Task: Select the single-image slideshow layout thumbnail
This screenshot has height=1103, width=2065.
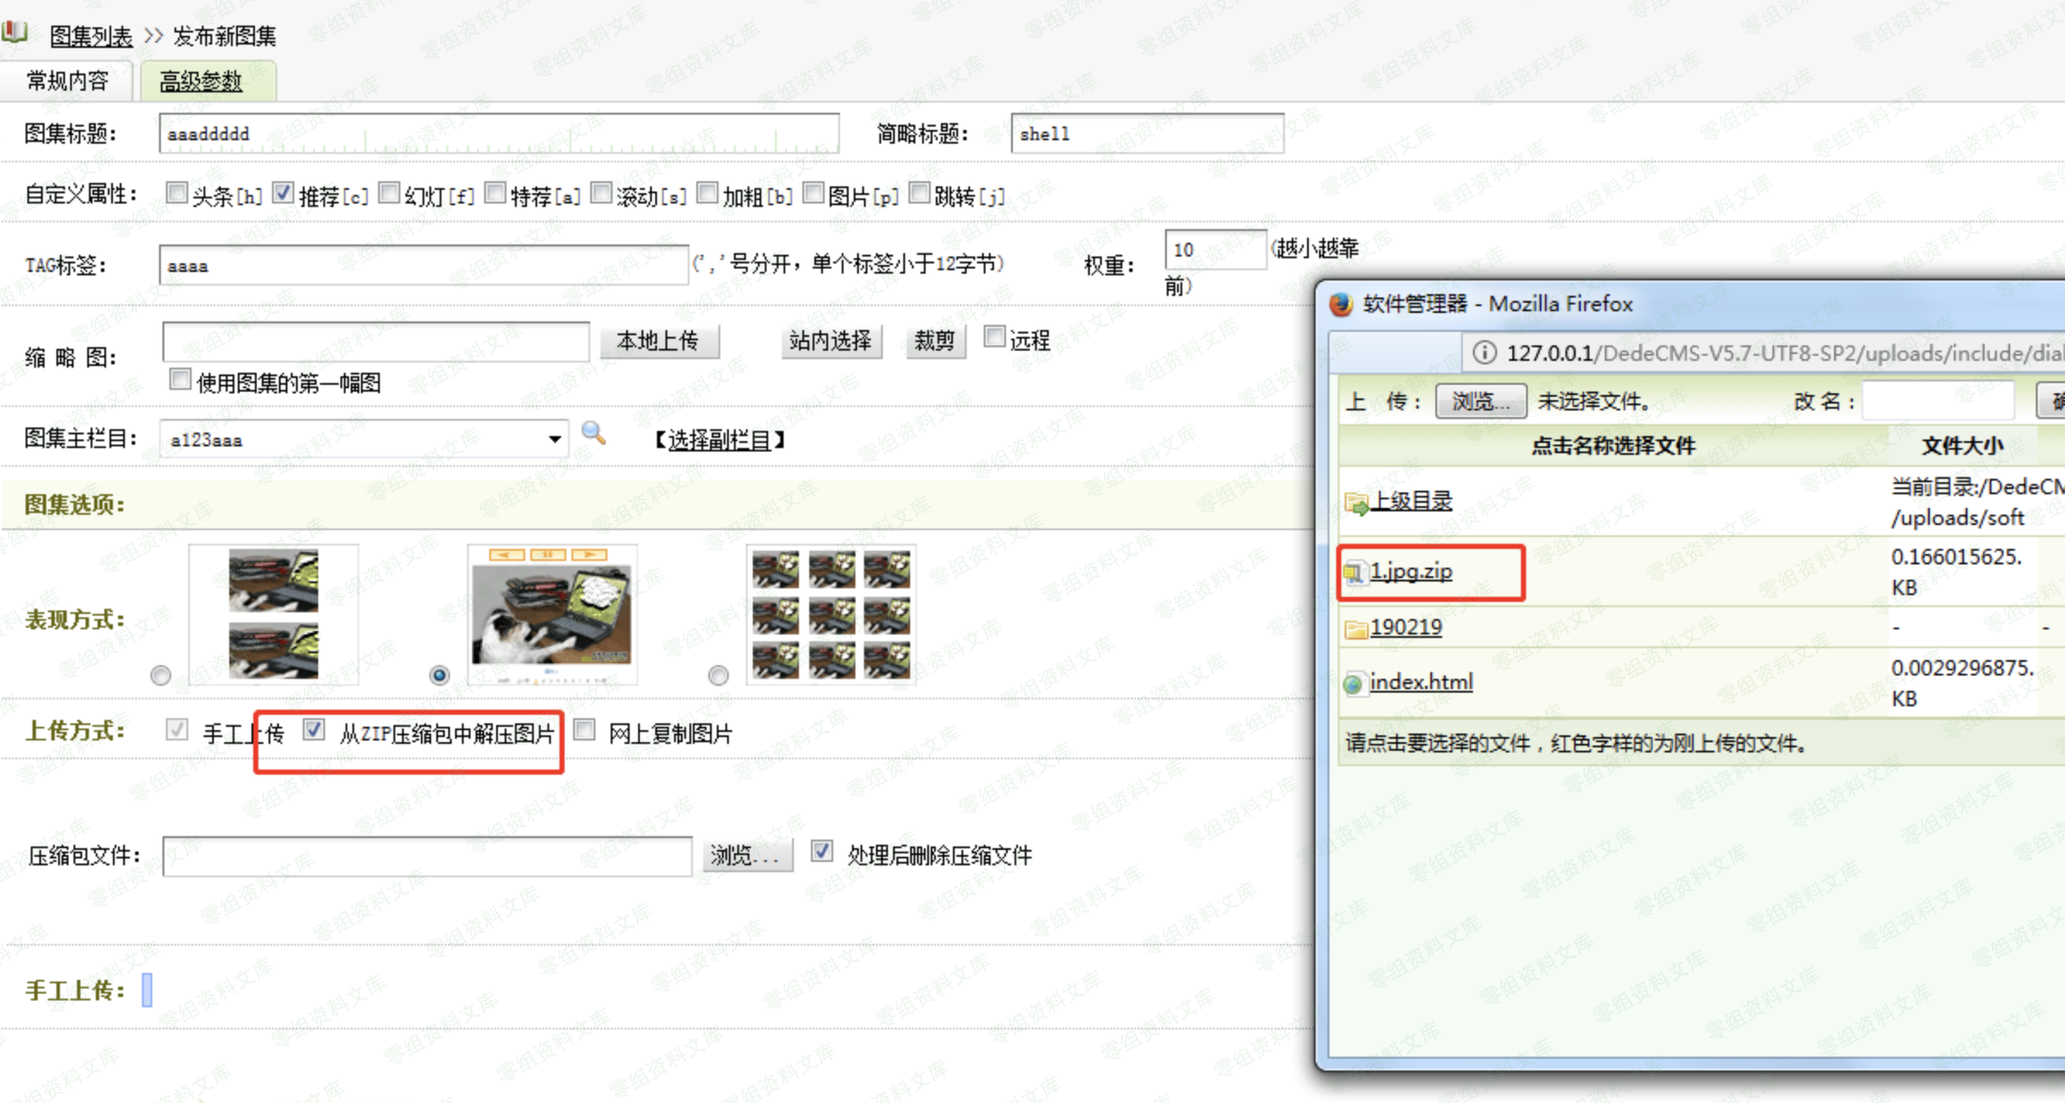Action: [x=552, y=614]
